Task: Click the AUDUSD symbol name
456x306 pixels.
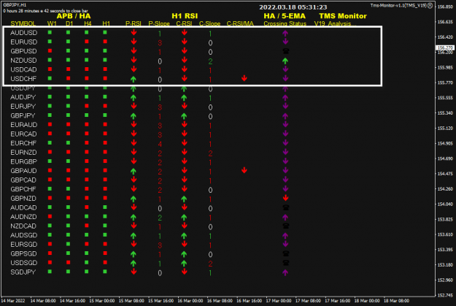Action: pyautogui.click(x=24, y=33)
